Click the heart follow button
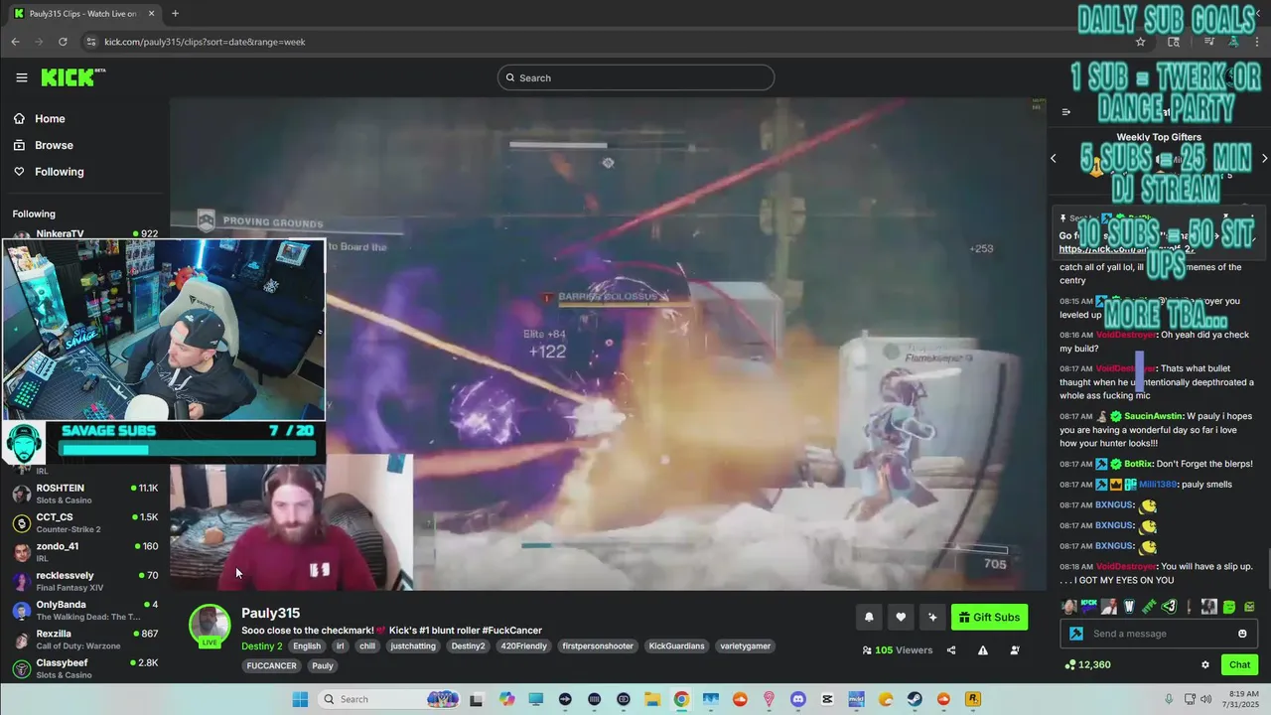This screenshot has height=715, width=1271. [901, 617]
